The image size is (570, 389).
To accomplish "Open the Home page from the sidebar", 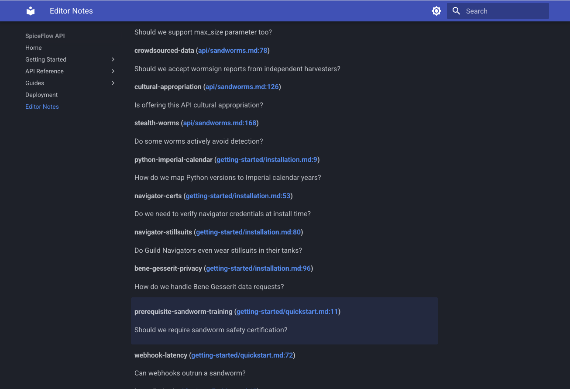I will click(x=33, y=48).
